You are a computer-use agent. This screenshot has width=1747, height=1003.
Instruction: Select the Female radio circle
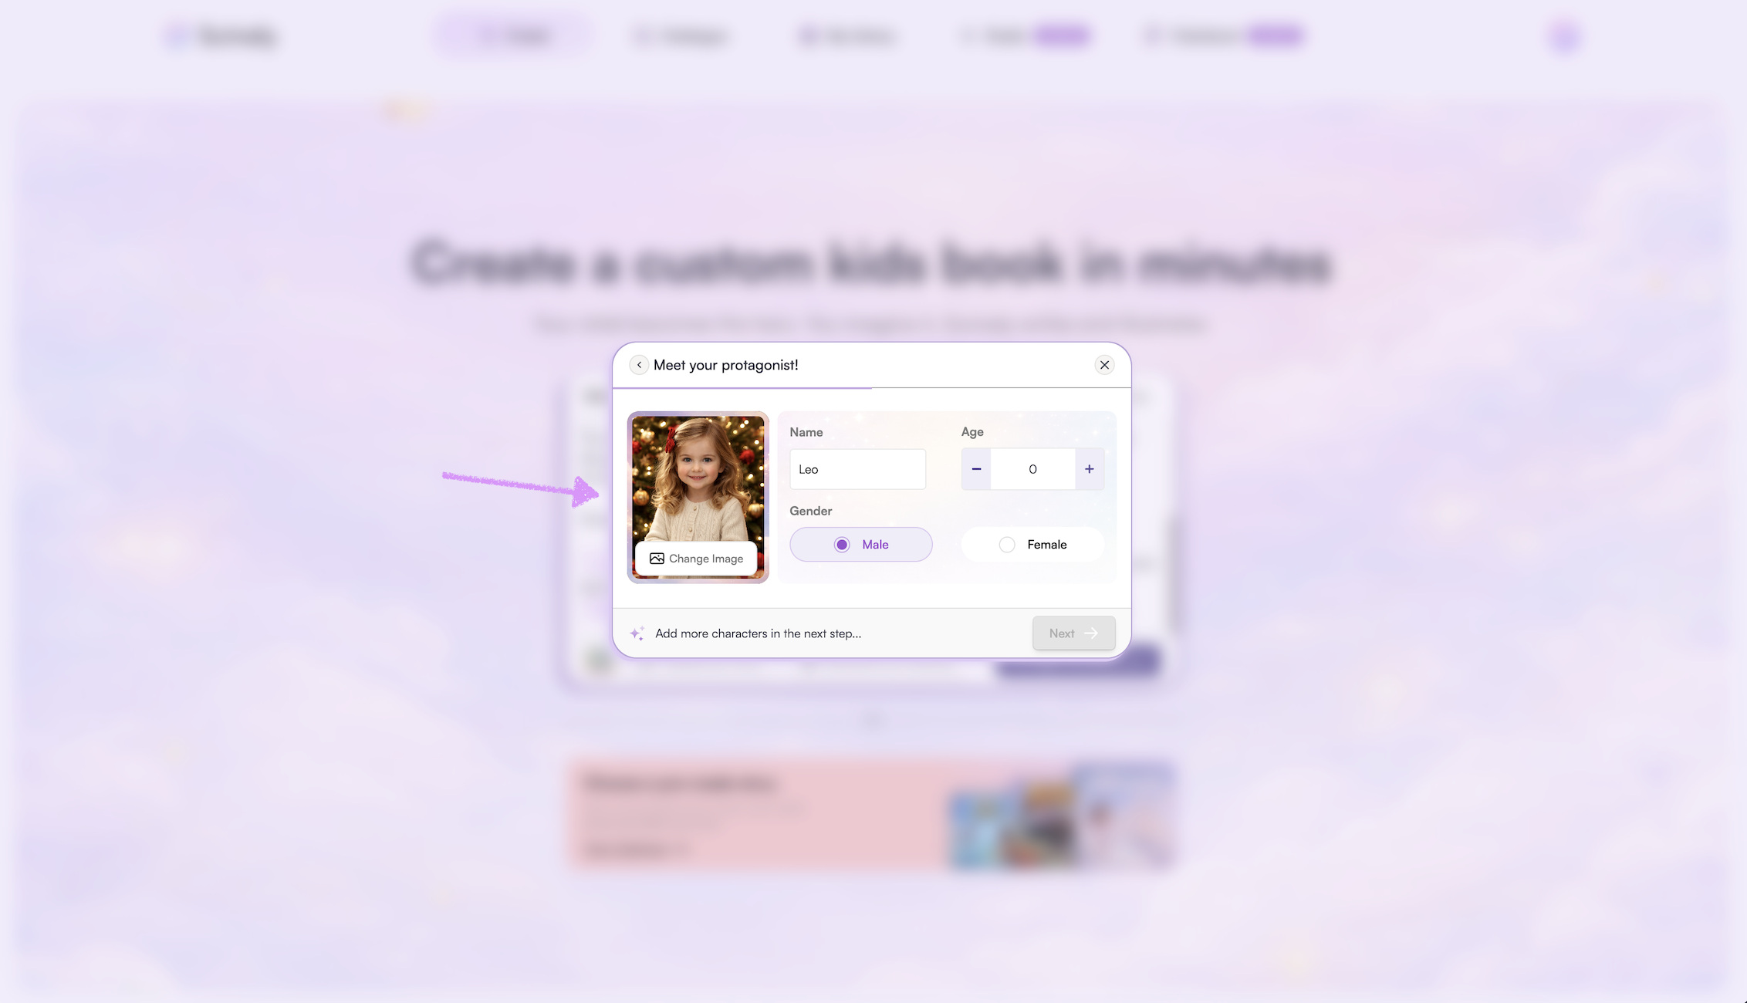click(1007, 545)
